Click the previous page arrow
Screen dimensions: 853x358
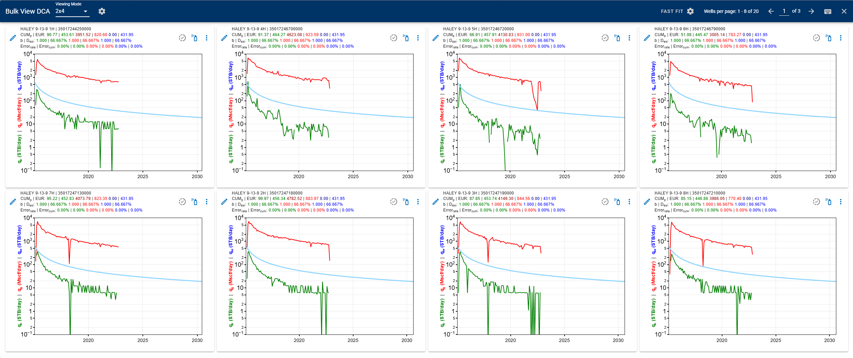point(771,11)
